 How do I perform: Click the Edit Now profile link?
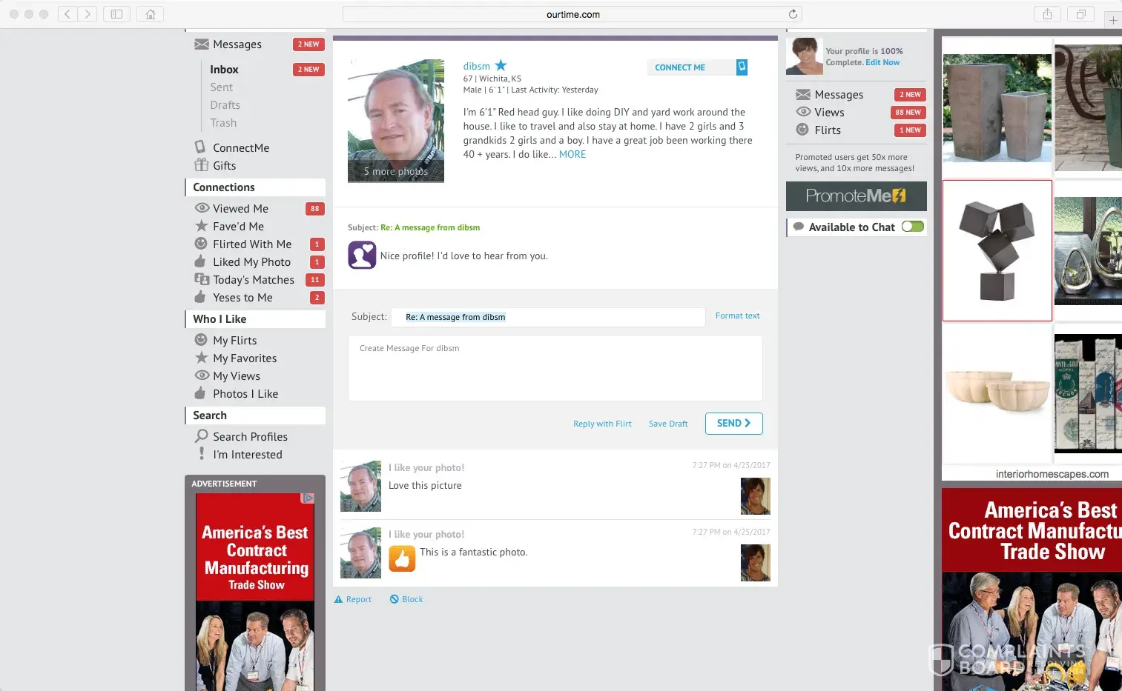[882, 62]
